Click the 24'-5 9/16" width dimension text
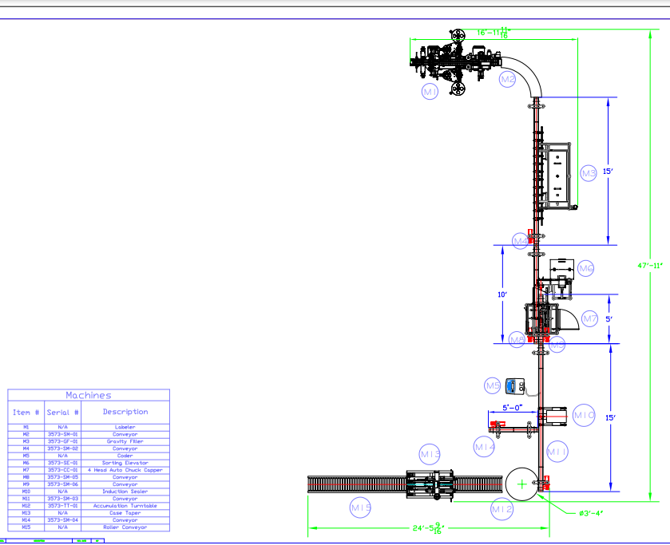The image size is (670, 545). [x=428, y=527]
